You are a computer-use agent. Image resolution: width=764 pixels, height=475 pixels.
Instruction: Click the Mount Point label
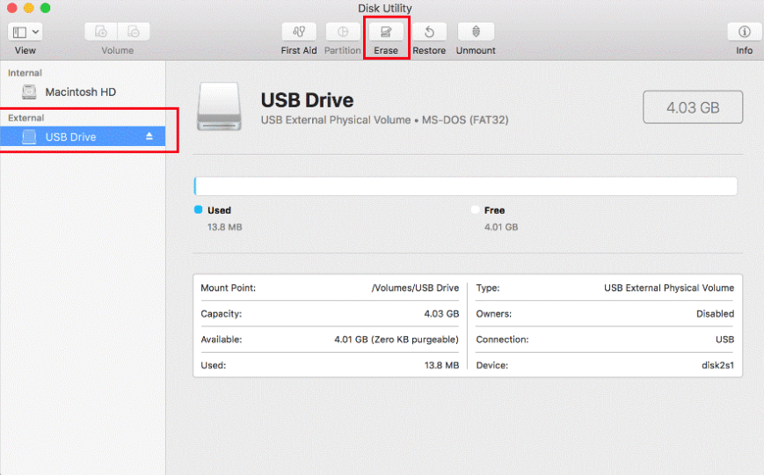click(x=228, y=288)
